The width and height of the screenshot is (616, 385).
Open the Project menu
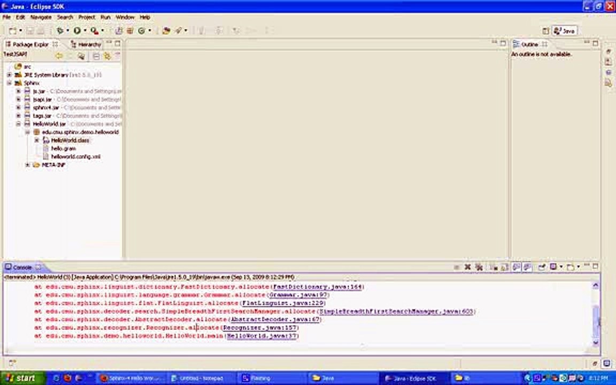pos(87,17)
